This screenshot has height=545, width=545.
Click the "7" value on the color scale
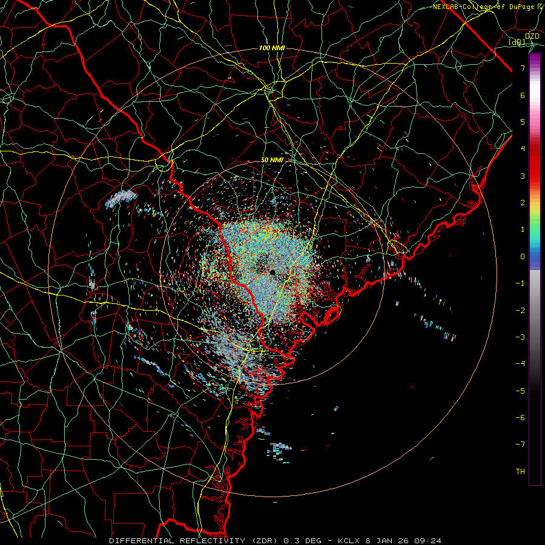pyautogui.click(x=523, y=68)
